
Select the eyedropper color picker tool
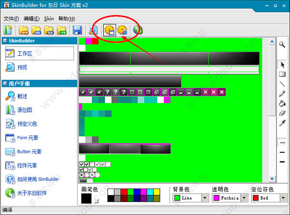coord(282,123)
